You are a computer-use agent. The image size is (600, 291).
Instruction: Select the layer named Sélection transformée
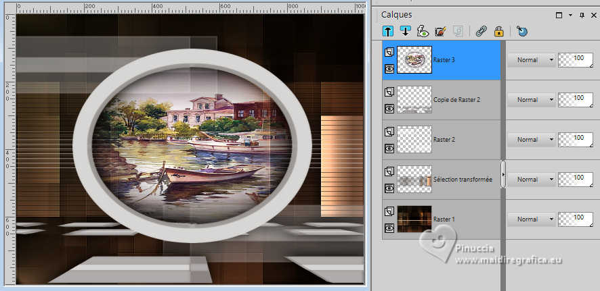pyautogui.click(x=463, y=179)
